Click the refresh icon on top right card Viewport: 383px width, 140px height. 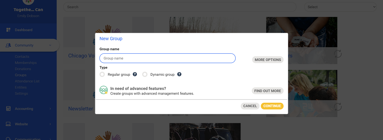[338, 54]
